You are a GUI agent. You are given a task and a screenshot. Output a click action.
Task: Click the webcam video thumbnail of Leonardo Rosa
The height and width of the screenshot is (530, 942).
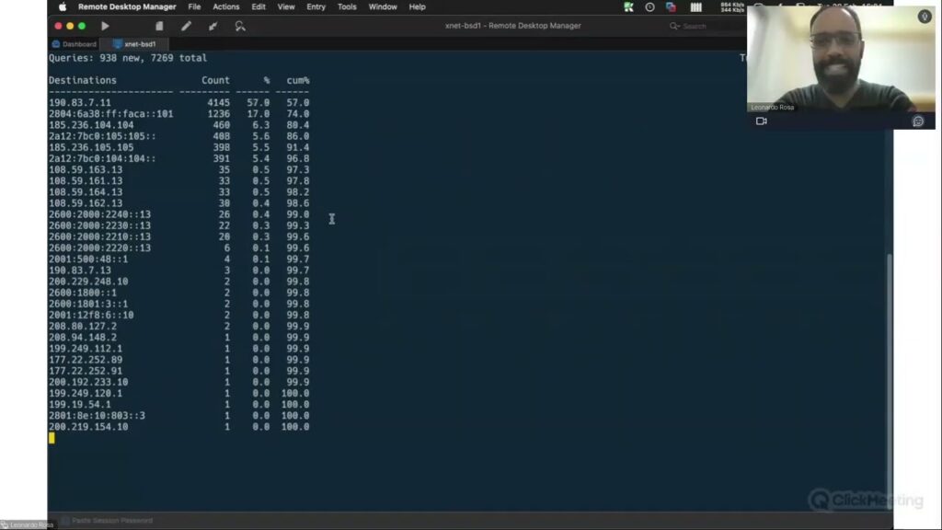point(841,58)
